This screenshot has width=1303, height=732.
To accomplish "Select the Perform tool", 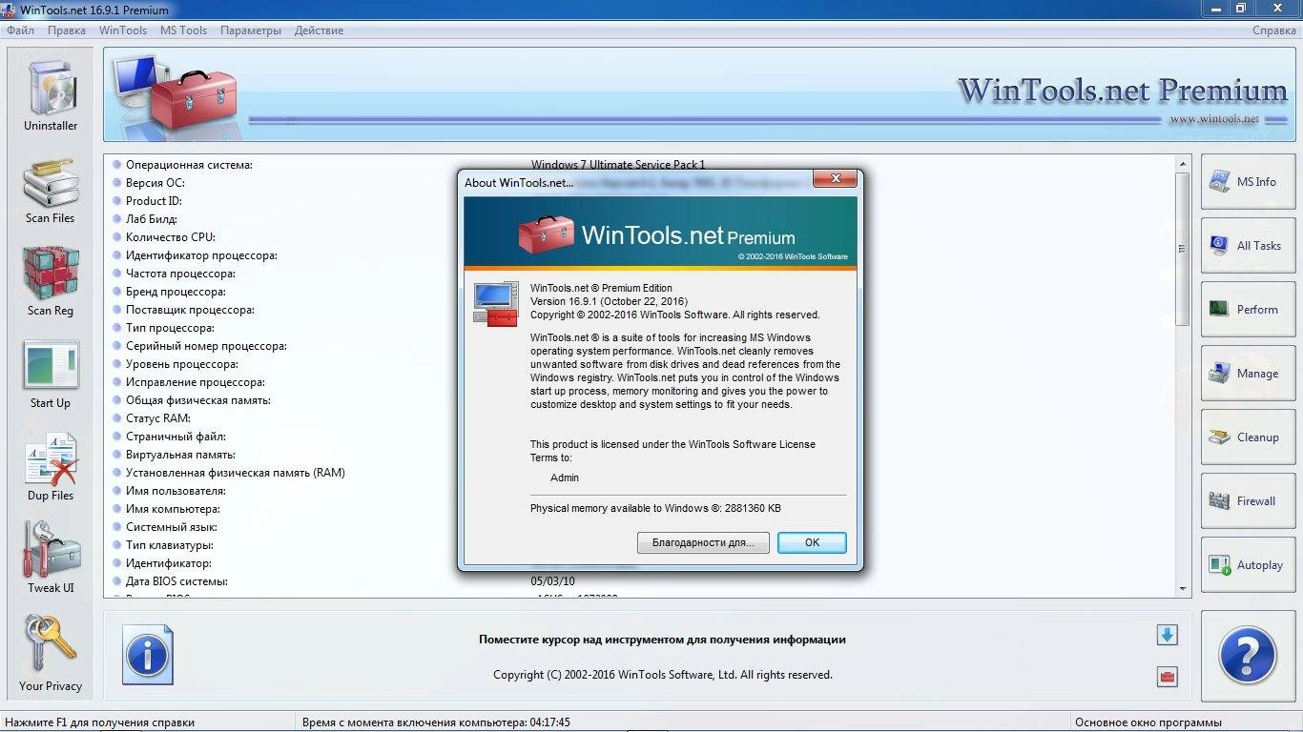I will 1248,309.
